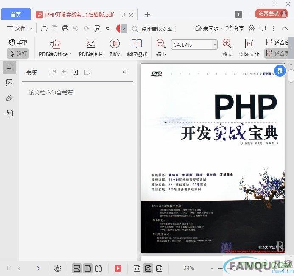Image resolution: width=294 pixels, height=276 pixels.
Task: Open the 文件 menu
Action: pyautogui.click(x=20, y=28)
